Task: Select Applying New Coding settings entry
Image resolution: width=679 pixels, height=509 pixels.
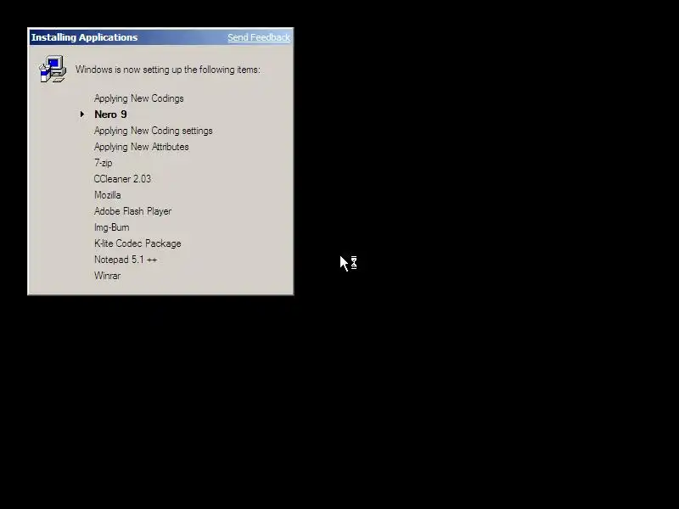Action: pos(154,131)
